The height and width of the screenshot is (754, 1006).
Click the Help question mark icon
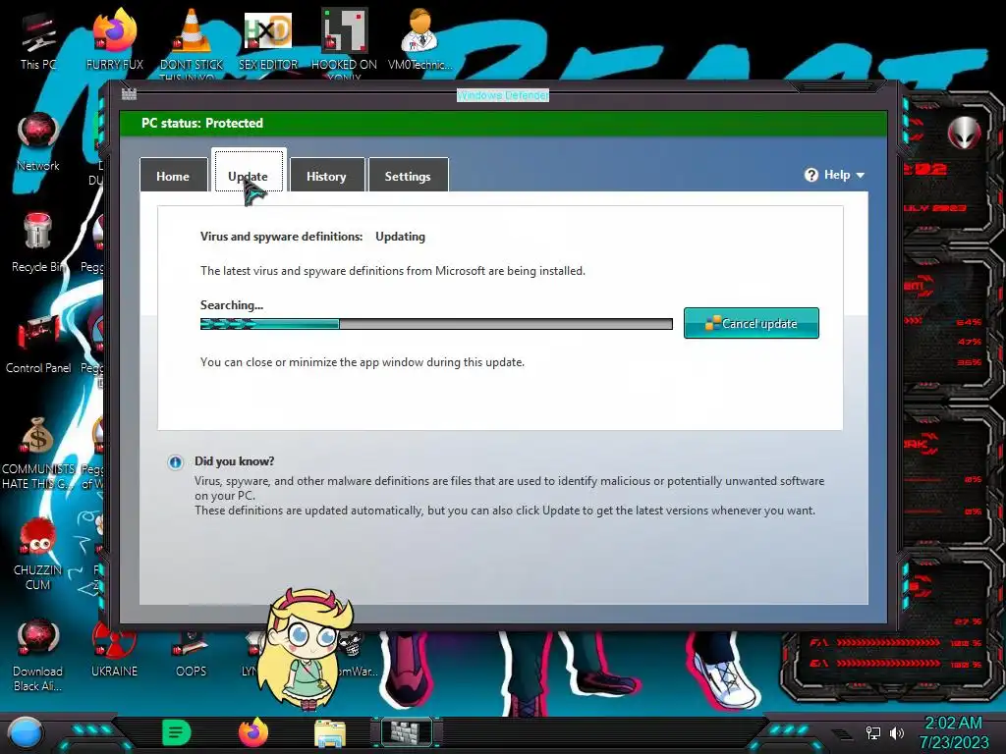pos(810,175)
